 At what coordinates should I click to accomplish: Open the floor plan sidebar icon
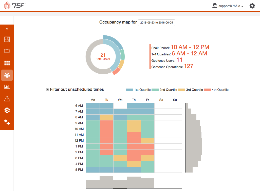[x=7, y=39]
